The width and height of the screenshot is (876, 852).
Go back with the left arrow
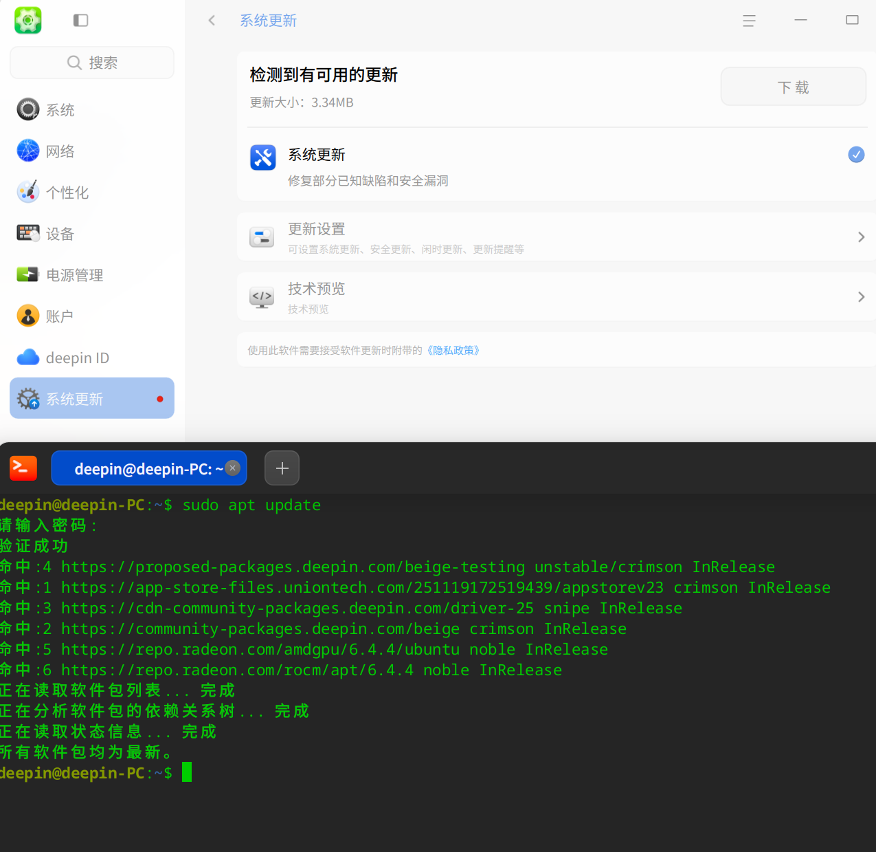212,21
